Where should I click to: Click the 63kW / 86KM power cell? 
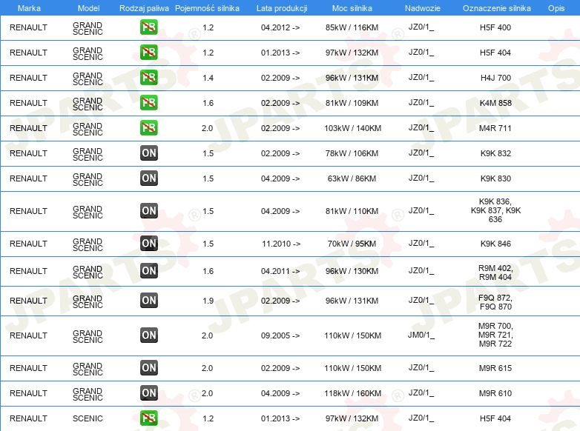coord(352,178)
